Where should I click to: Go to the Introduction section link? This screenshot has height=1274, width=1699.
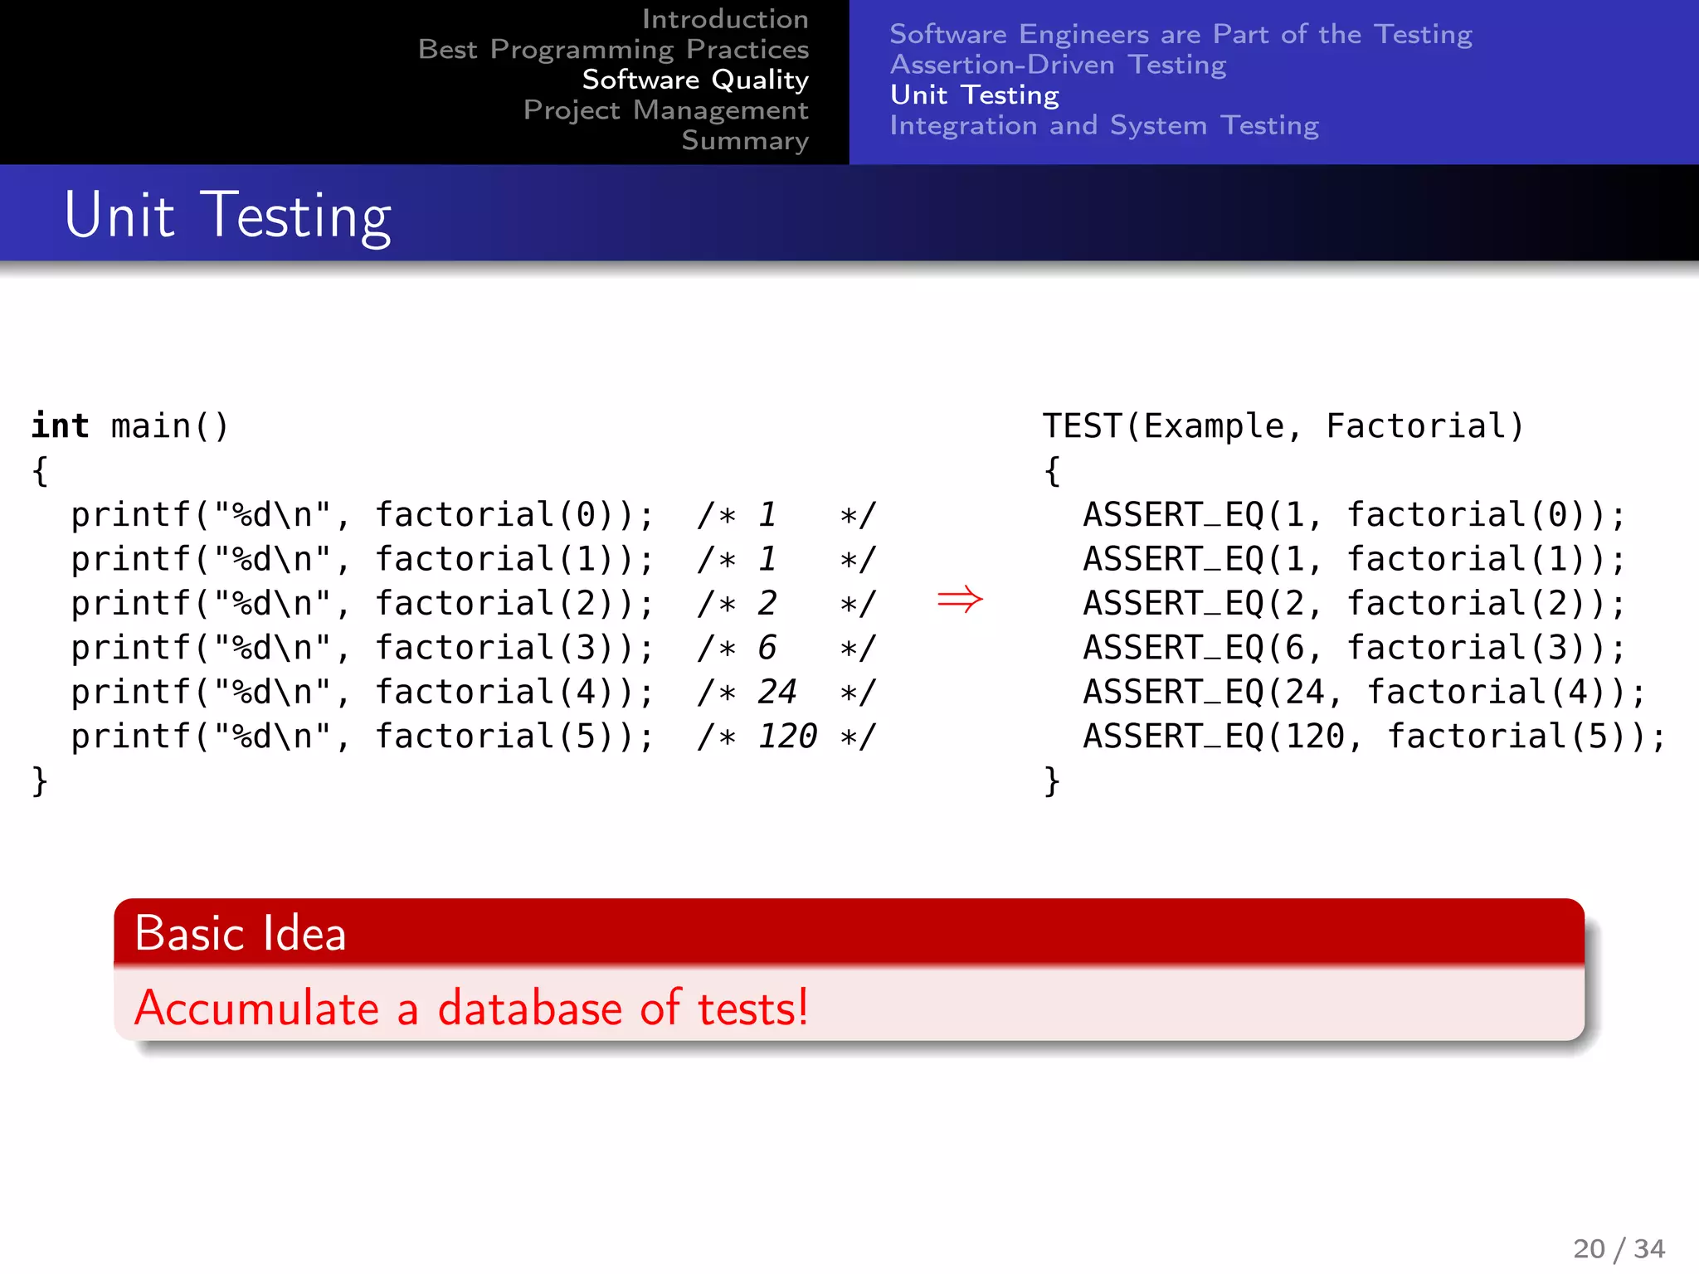click(x=725, y=18)
